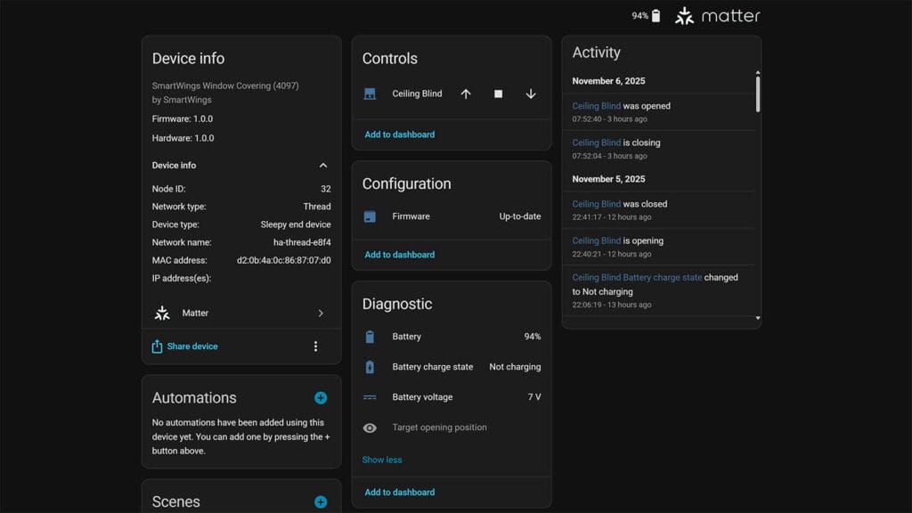Collapse the Device info details section
The height and width of the screenshot is (513, 912).
(x=323, y=166)
